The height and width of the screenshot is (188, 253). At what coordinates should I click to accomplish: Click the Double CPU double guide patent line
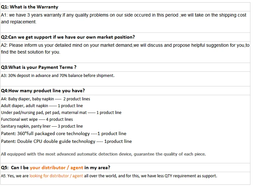click(x=66, y=141)
